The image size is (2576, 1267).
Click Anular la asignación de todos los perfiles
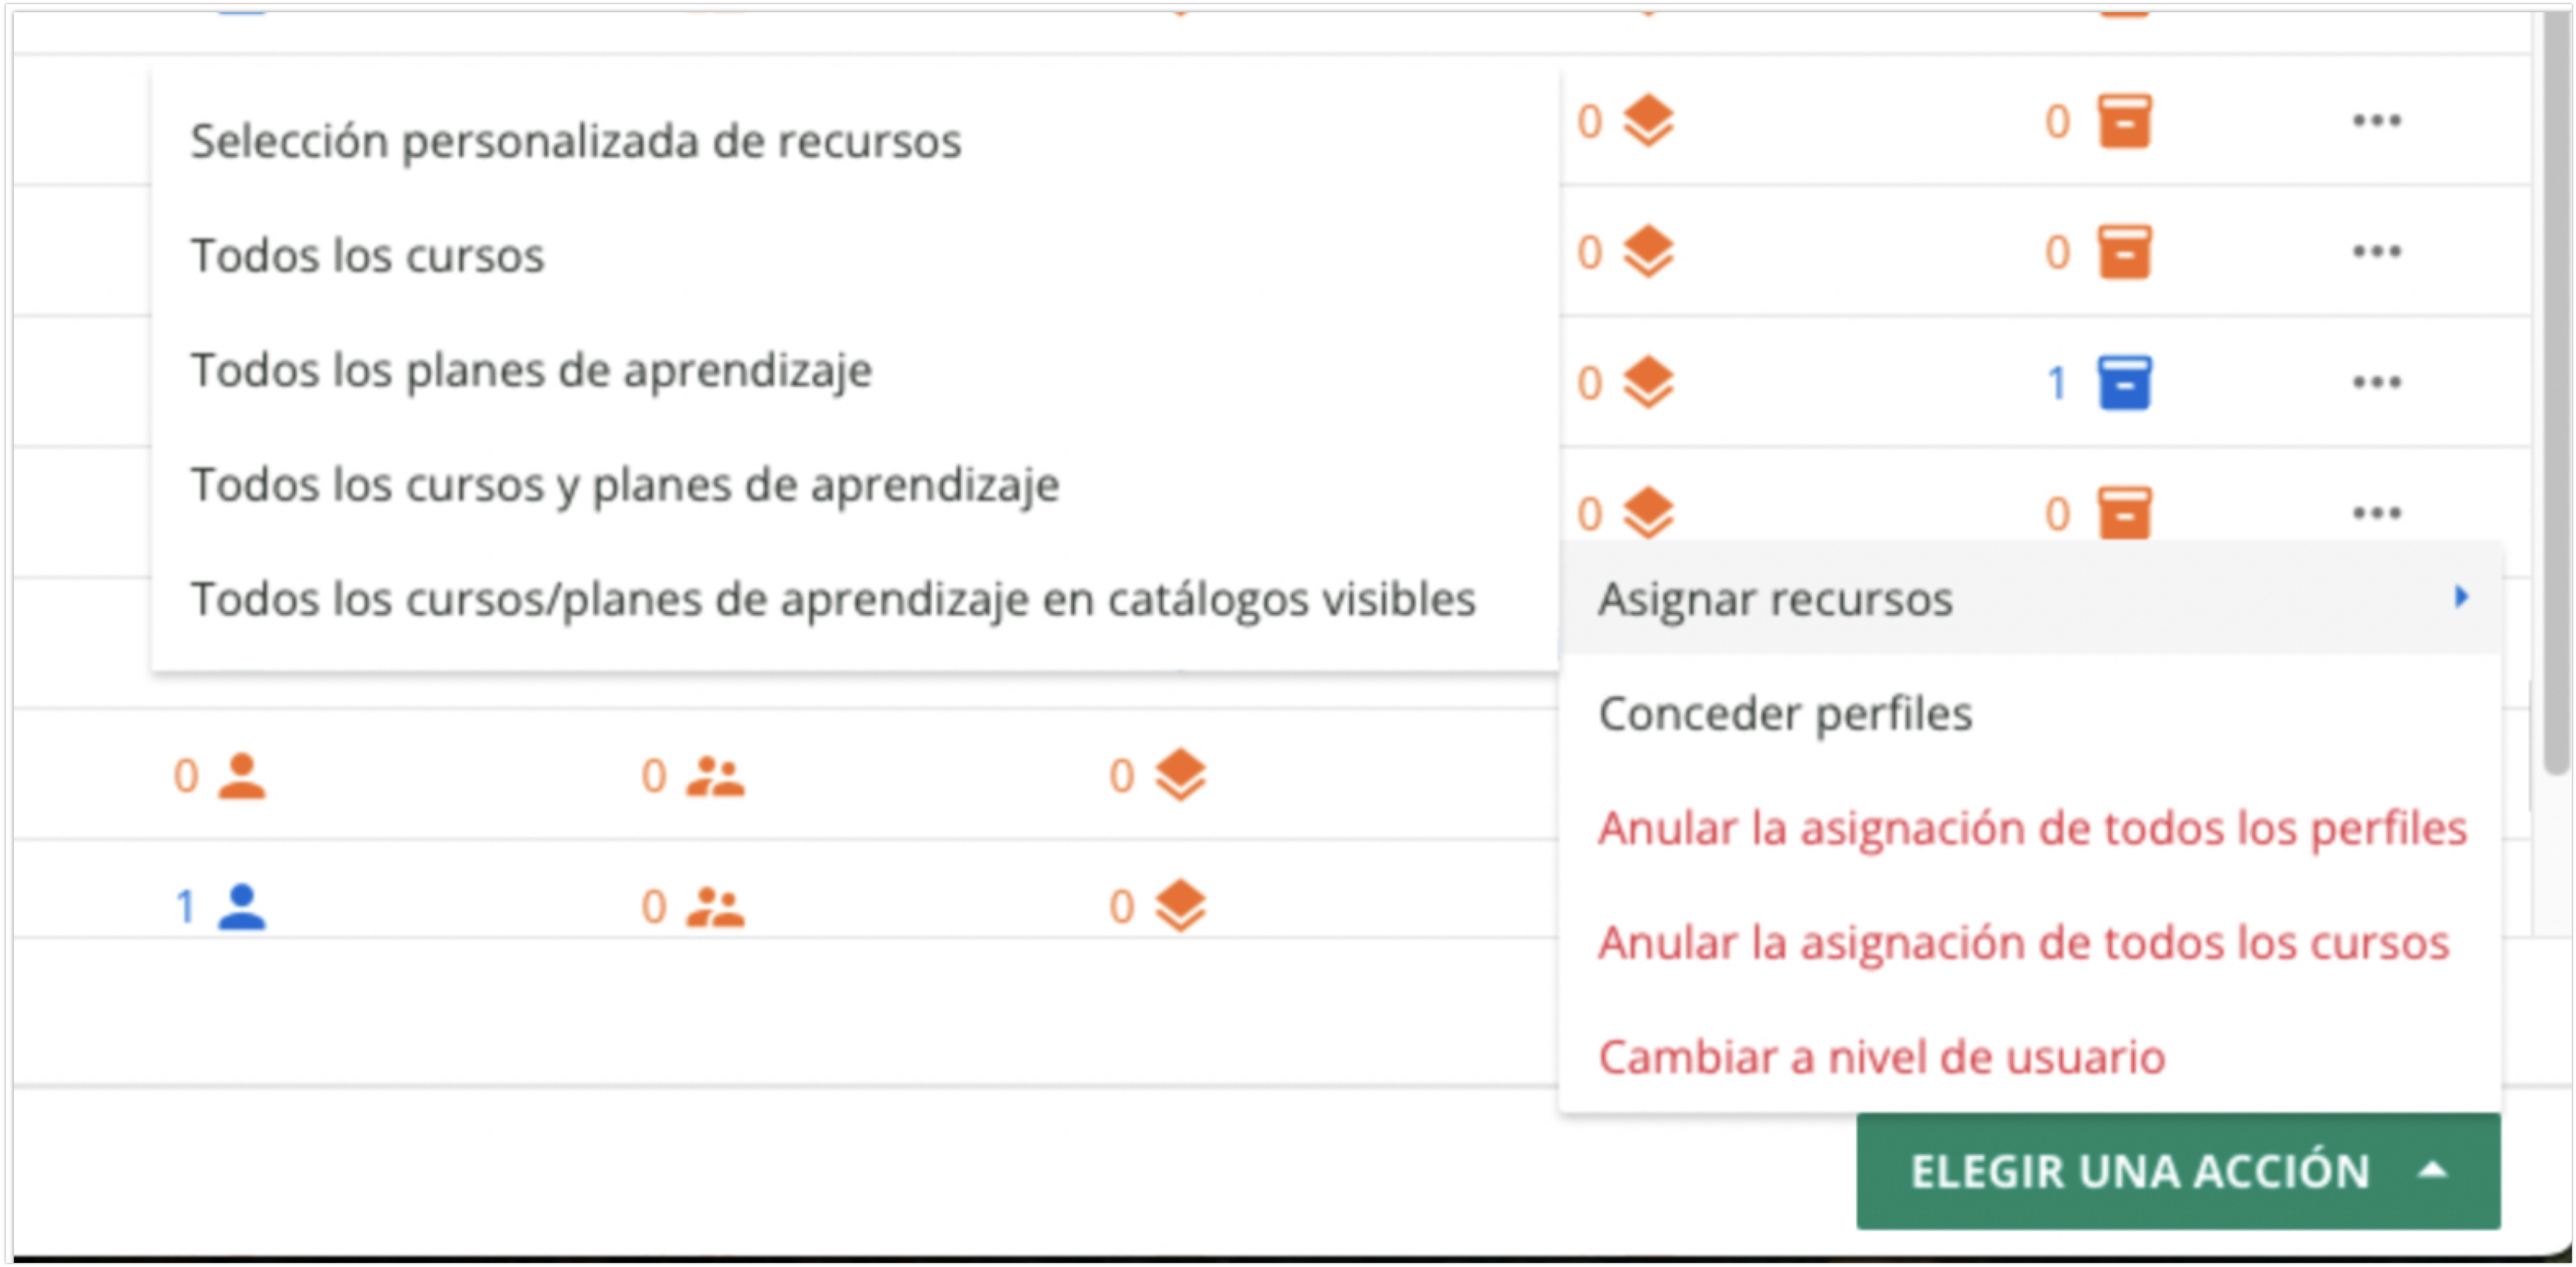pos(2032,829)
